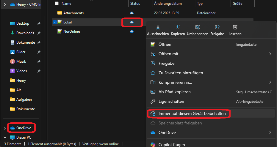This screenshot has height=147, width=277.
Task: Click the Eigenschaften wrench icon
Action: click(x=153, y=101)
